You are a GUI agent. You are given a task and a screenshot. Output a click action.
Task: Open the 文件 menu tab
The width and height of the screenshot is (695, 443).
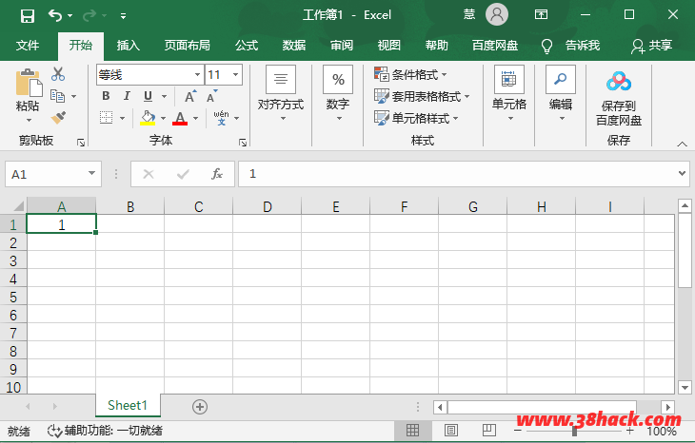(x=28, y=45)
